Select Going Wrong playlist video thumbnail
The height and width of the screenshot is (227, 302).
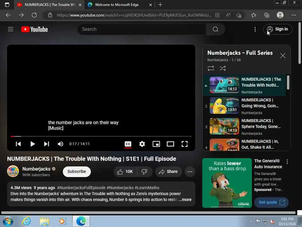click(224, 106)
